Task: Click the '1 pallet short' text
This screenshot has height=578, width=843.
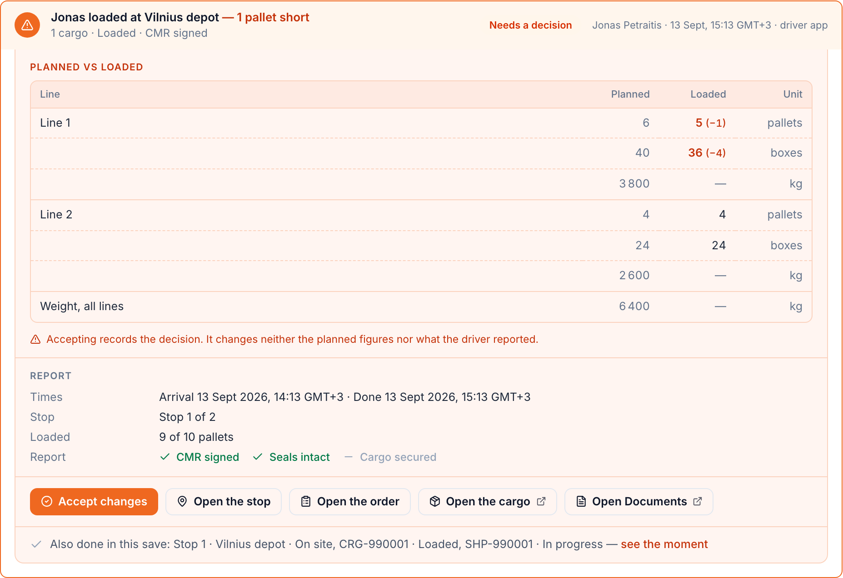Action: (273, 17)
